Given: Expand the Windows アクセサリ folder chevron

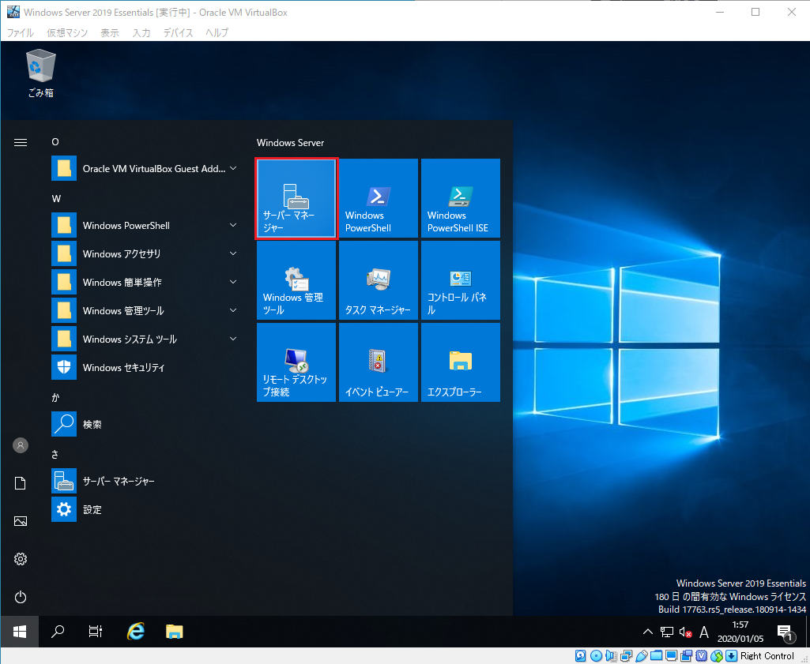Looking at the screenshot, I should tap(233, 254).
